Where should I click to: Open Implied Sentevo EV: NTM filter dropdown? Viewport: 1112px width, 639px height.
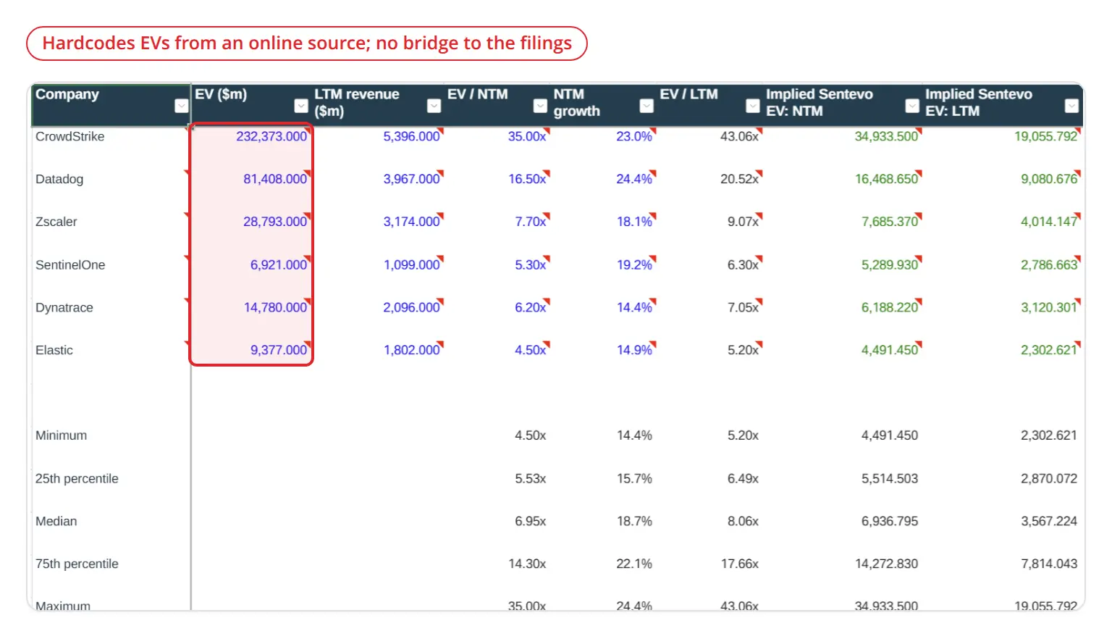pos(912,106)
